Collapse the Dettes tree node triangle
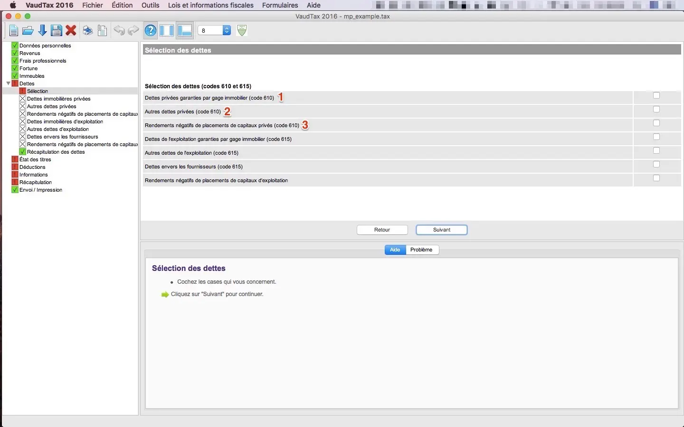Screen dimensions: 684x427 tap(8, 84)
